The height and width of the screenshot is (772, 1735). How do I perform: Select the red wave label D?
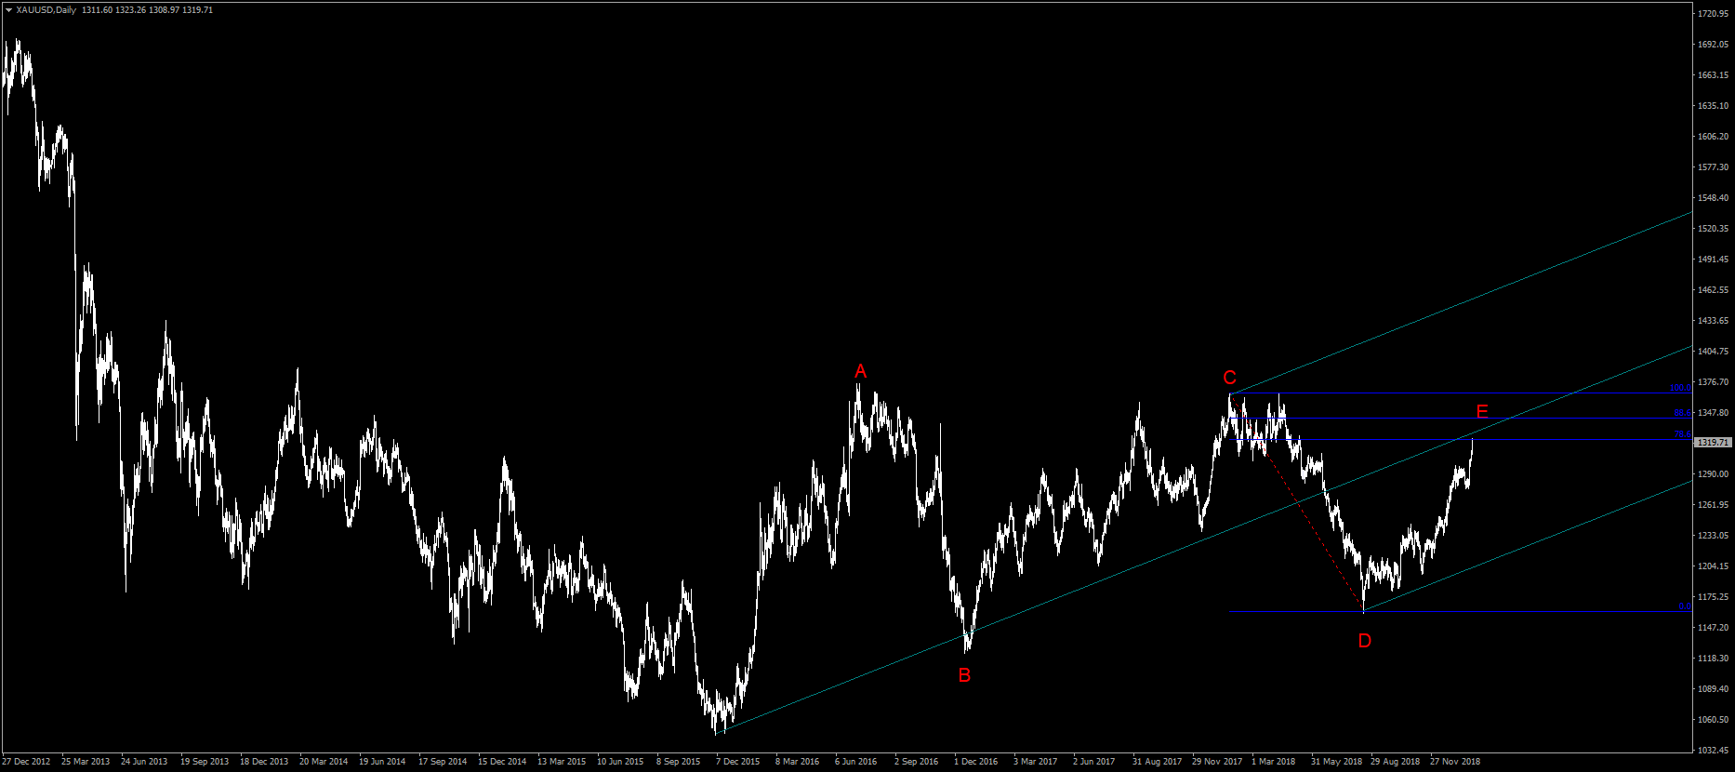point(1364,641)
